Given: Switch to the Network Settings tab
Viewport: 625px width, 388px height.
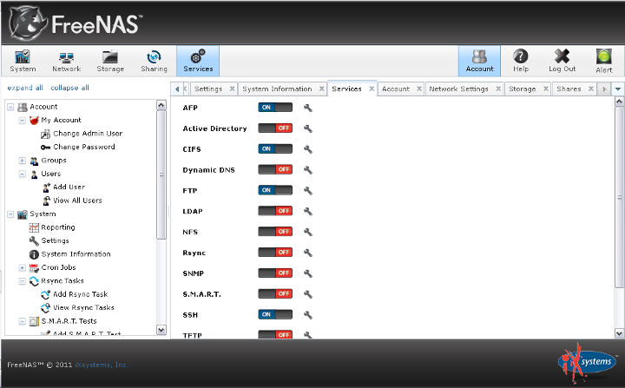Looking at the screenshot, I should [459, 89].
